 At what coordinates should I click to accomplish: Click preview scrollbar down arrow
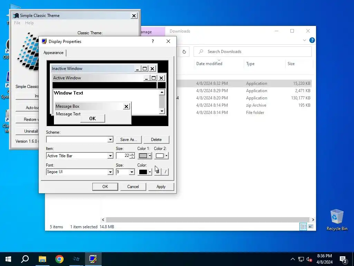click(162, 111)
